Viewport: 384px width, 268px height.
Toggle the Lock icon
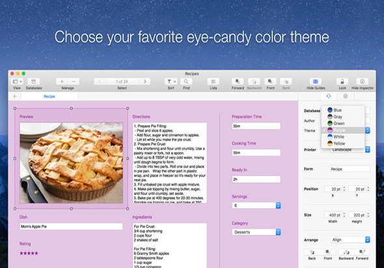[342, 82]
